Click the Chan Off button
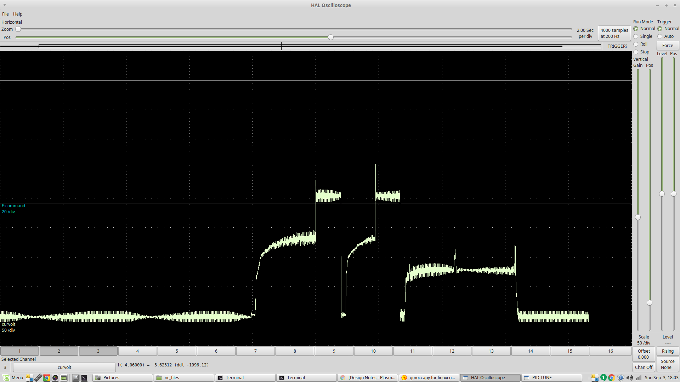 (644, 367)
